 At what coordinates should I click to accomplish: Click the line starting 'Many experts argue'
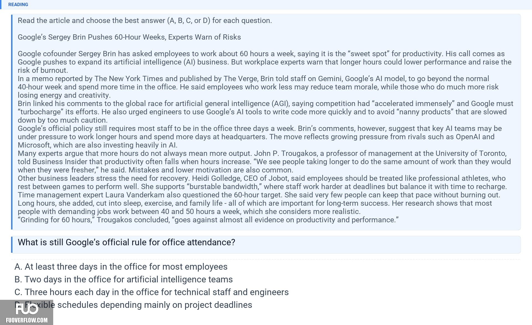coord(262,153)
